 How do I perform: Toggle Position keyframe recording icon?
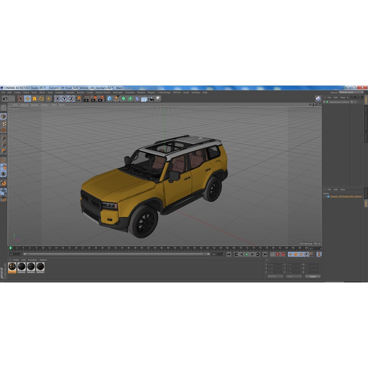click(x=290, y=255)
